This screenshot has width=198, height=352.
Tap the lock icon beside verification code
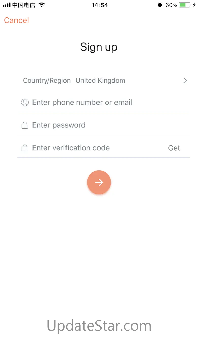click(25, 148)
